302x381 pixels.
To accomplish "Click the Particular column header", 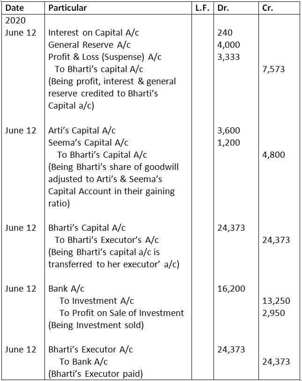I will click(67, 8).
